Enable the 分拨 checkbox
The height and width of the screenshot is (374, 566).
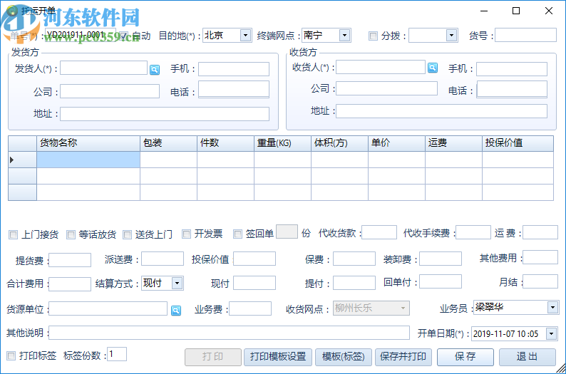tap(373, 36)
